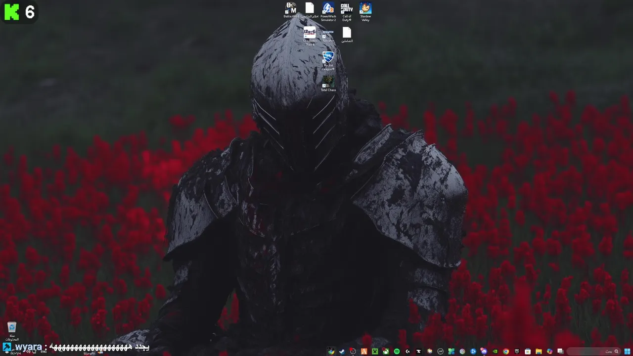Open the Xbox app in taskbar
This screenshot has width=633, height=356.
(x=386, y=352)
